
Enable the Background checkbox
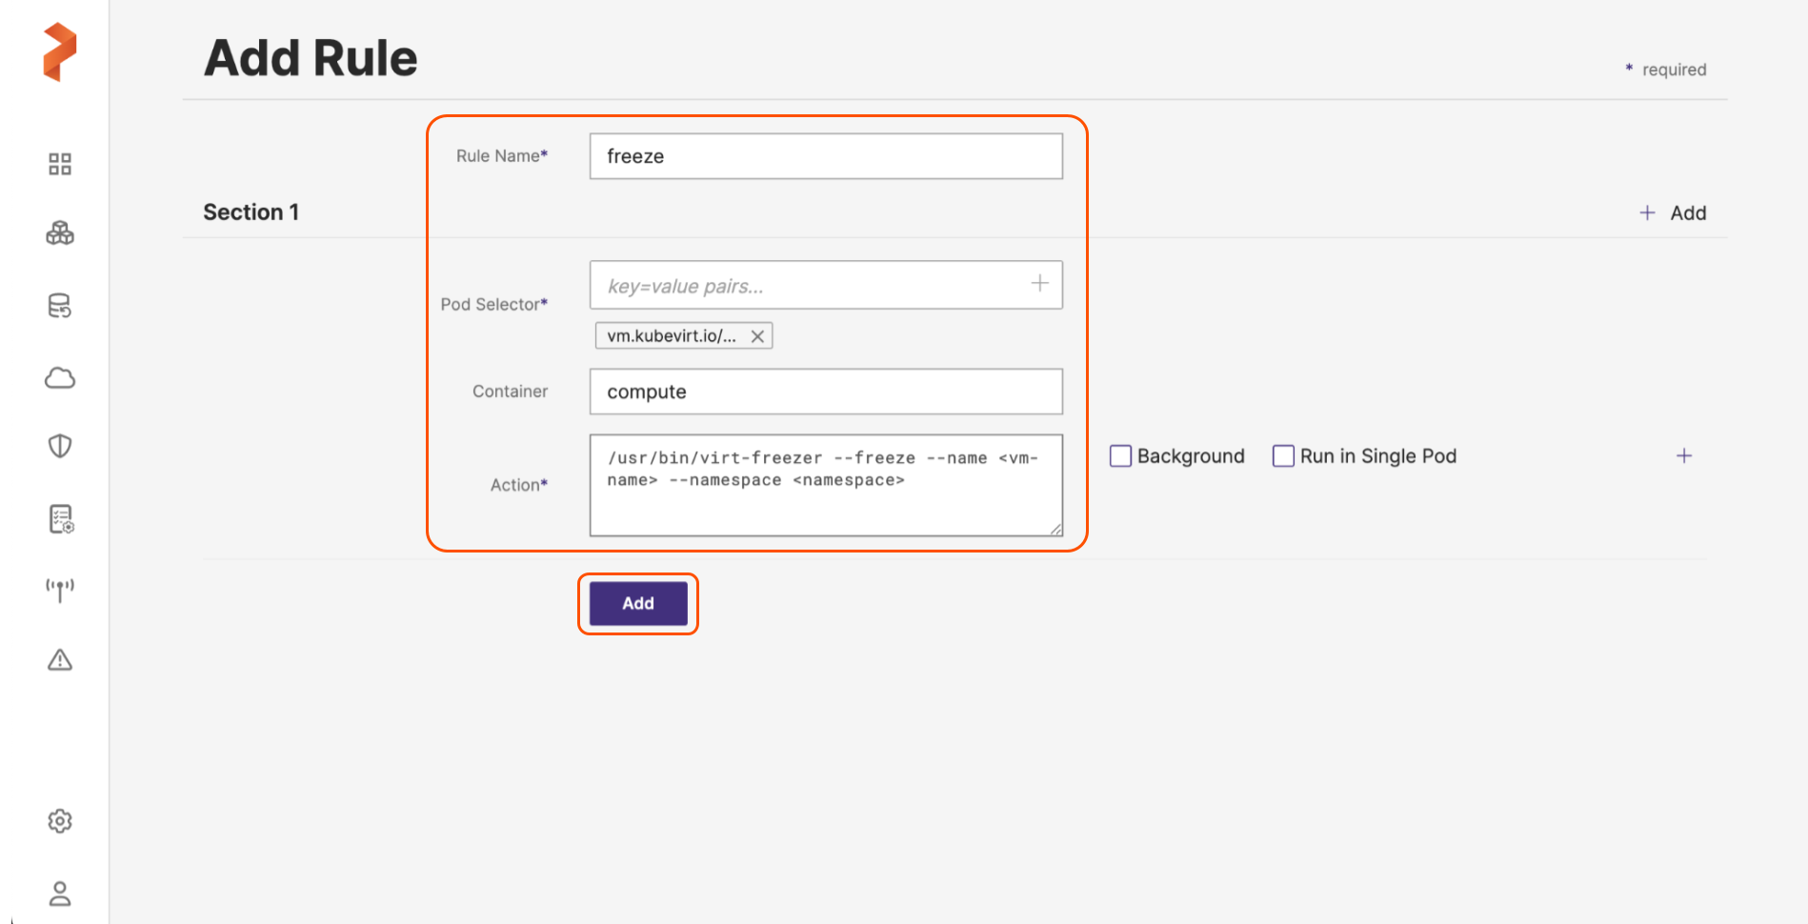(1121, 456)
